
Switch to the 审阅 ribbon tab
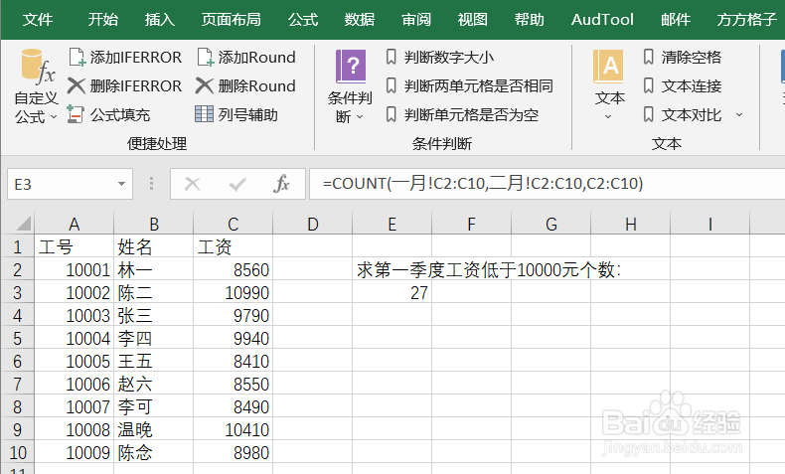416,20
